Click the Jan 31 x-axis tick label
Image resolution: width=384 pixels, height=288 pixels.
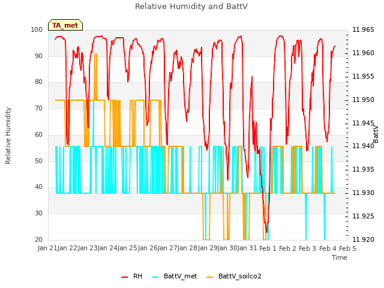[x=248, y=248]
